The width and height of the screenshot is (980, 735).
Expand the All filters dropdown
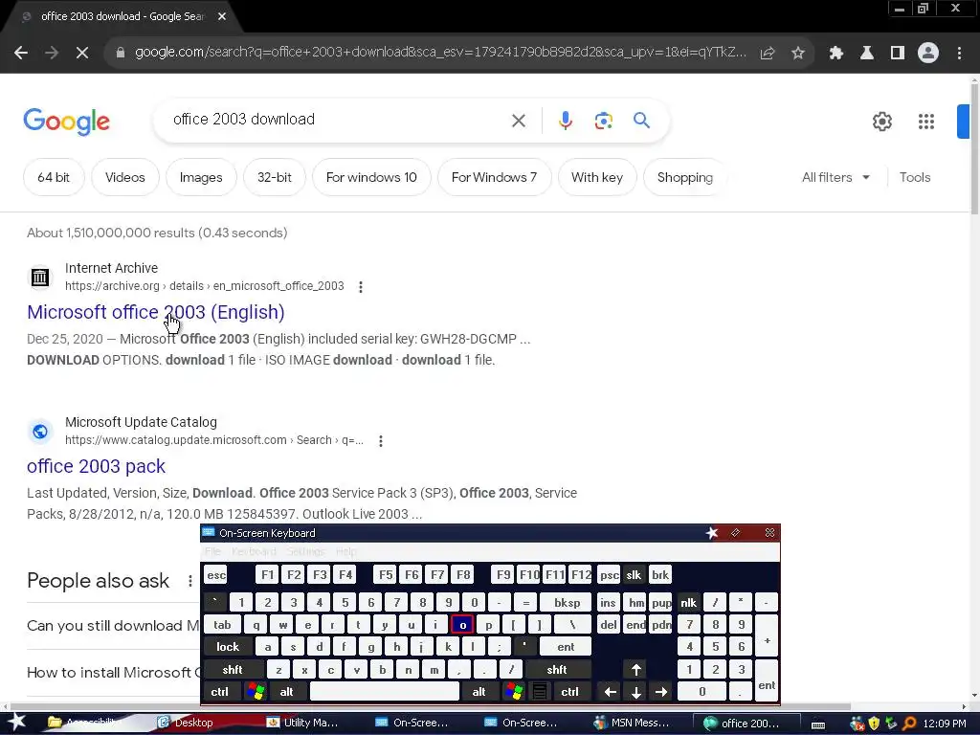pyautogui.click(x=835, y=177)
